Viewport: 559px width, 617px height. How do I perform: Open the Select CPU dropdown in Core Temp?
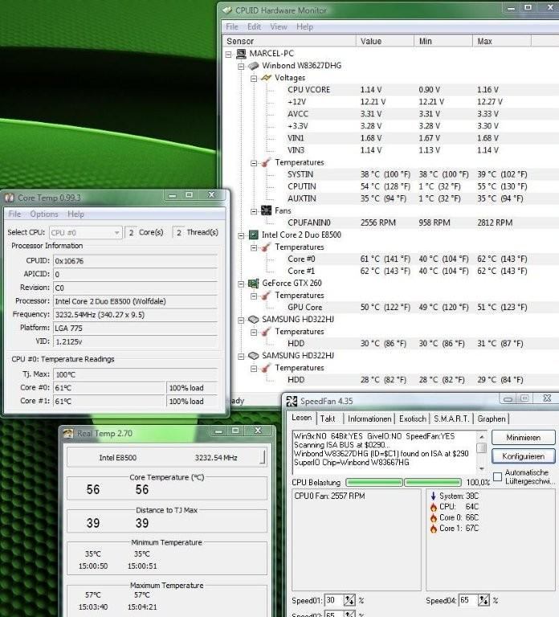click(x=85, y=232)
